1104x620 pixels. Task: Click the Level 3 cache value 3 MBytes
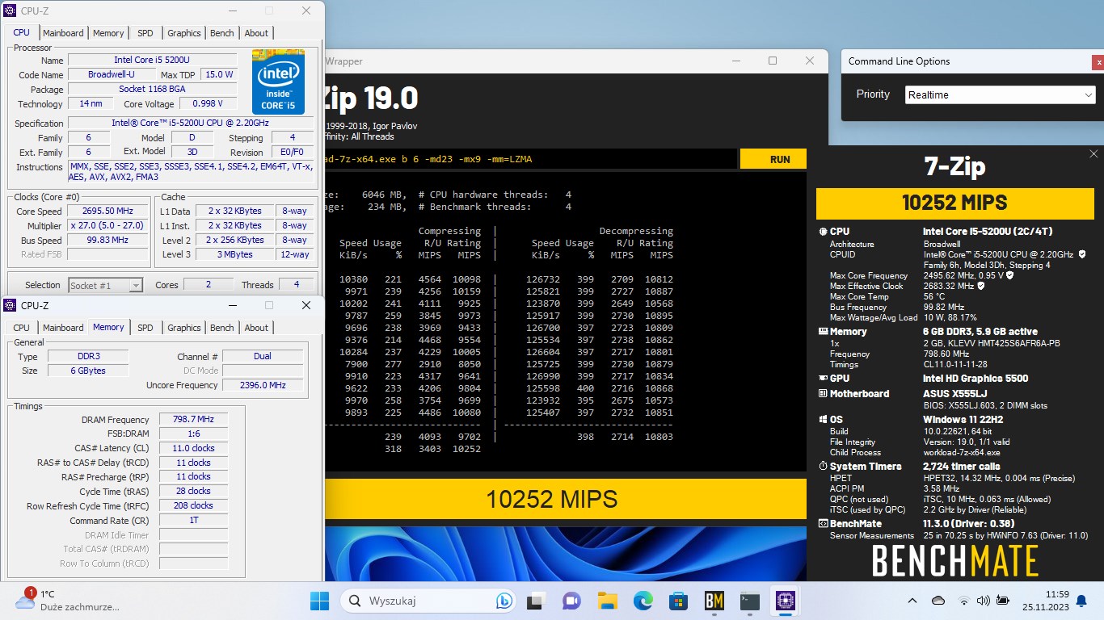pyautogui.click(x=234, y=254)
